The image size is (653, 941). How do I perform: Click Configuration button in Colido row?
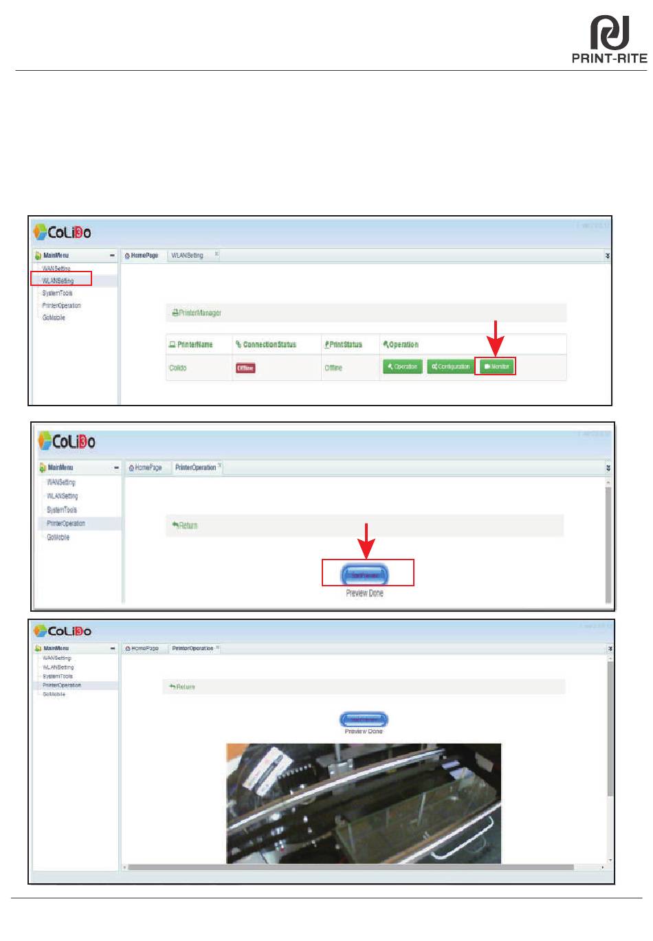click(450, 366)
